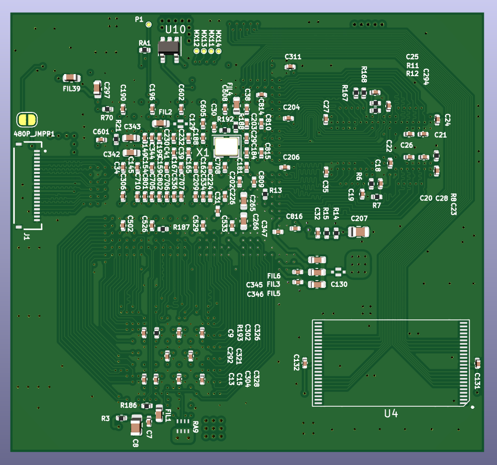Select the C21 label
Viewport: 497px width, 465px height.
pos(440,135)
